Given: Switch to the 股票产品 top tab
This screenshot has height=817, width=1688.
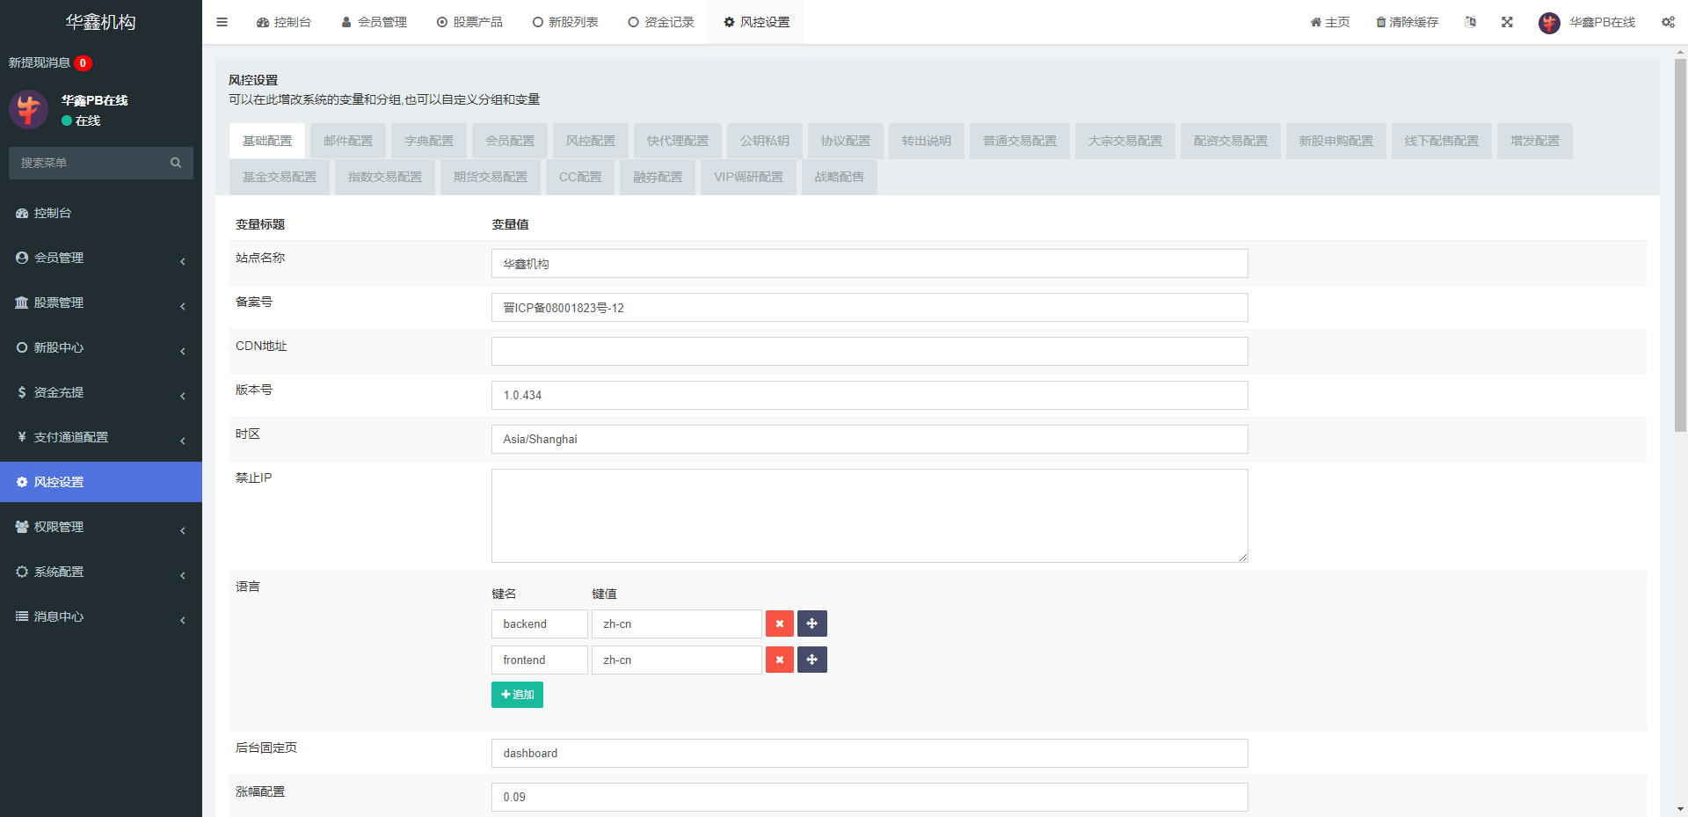Looking at the screenshot, I should coord(469,22).
